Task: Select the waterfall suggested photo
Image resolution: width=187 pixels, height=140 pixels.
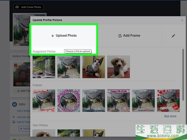Action: click(x=44, y=67)
